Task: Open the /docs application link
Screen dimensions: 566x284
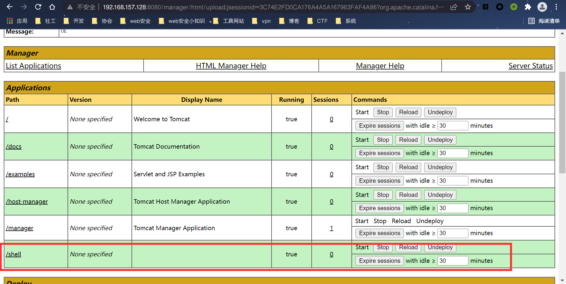Action: point(14,147)
